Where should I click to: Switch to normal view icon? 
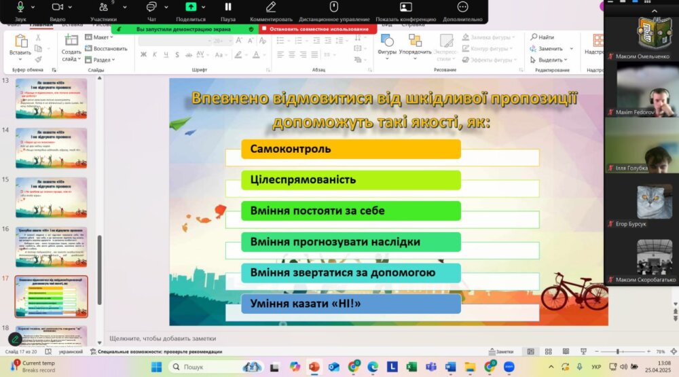click(530, 352)
